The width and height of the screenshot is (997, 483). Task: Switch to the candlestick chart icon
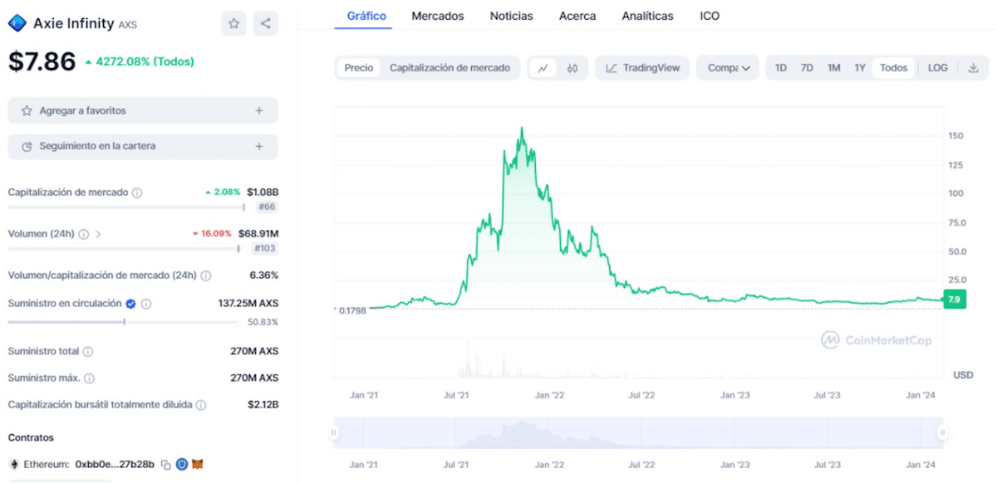click(x=573, y=67)
